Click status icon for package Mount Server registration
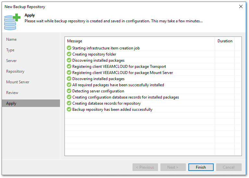The width and height of the screenshot is (249, 178). point(69,73)
